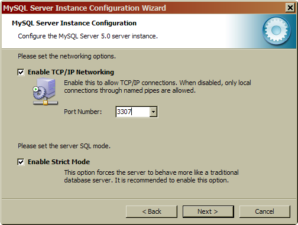
Task: Close the wizard with the X button
Action: [290, 8]
